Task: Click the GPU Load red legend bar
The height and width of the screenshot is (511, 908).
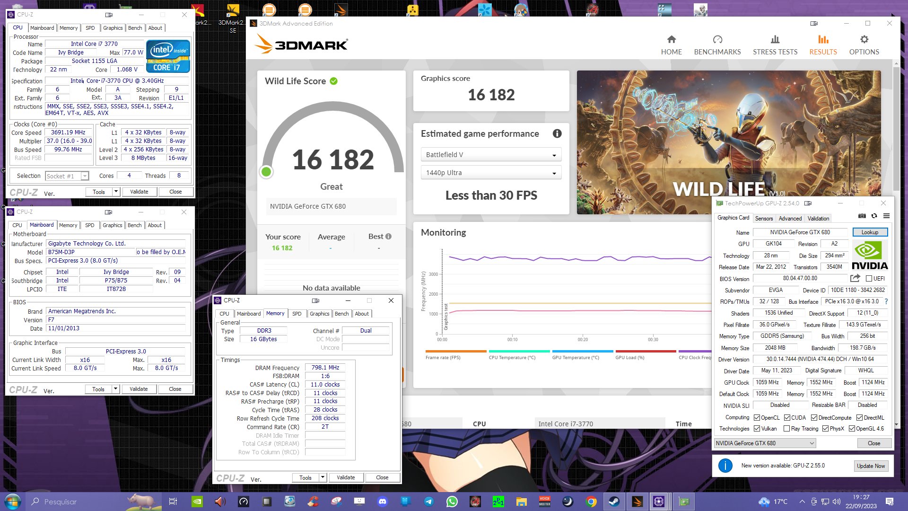Action: (646, 351)
